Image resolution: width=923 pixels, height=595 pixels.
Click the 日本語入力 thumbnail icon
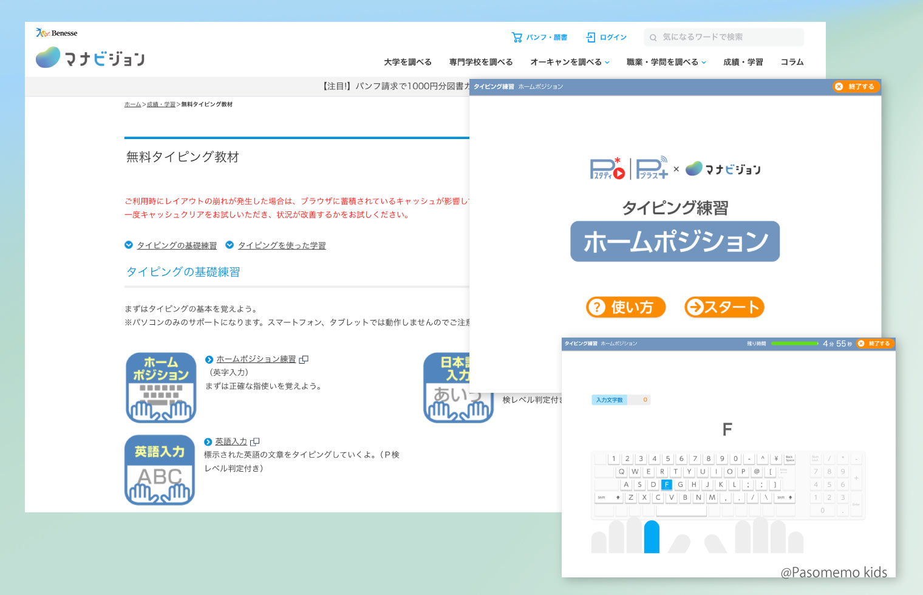tap(447, 387)
